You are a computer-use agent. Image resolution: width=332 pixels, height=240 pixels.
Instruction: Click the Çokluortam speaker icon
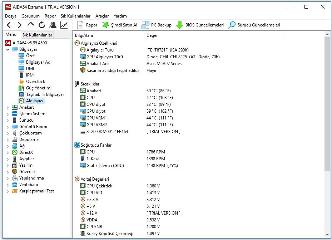(x=15, y=133)
